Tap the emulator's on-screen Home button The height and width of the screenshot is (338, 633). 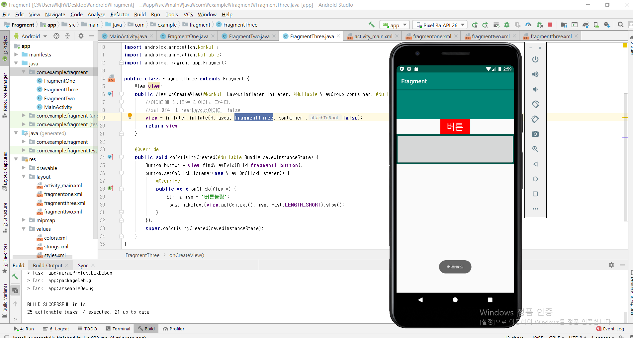pos(455,300)
